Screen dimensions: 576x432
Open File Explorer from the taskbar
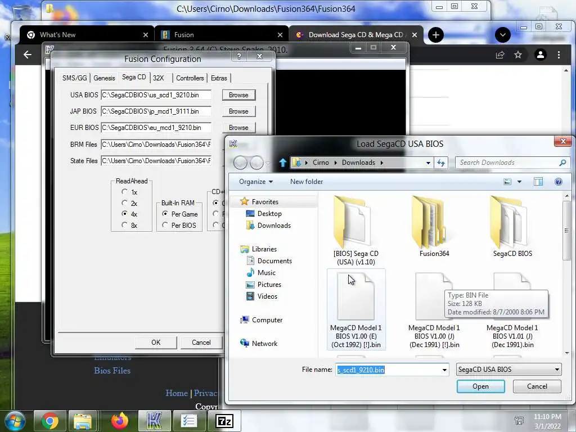click(x=83, y=421)
